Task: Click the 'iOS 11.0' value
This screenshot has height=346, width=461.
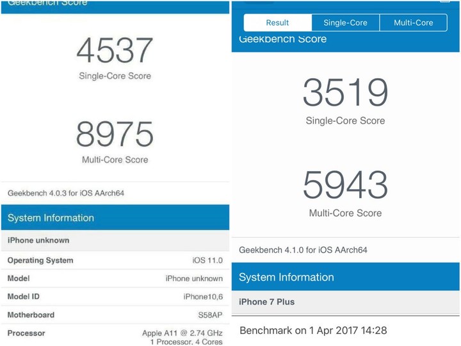Action: coord(207,260)
